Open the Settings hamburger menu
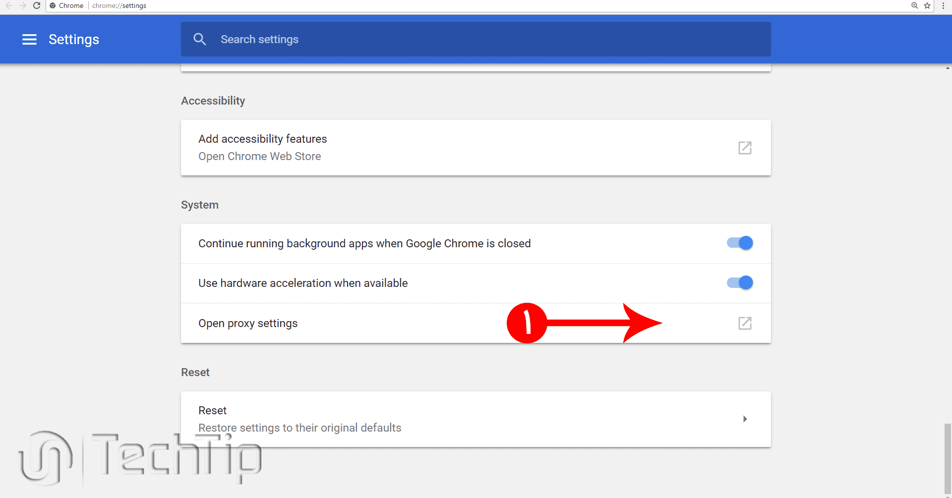The image size is (952, 498). click(x=30, y=40)
